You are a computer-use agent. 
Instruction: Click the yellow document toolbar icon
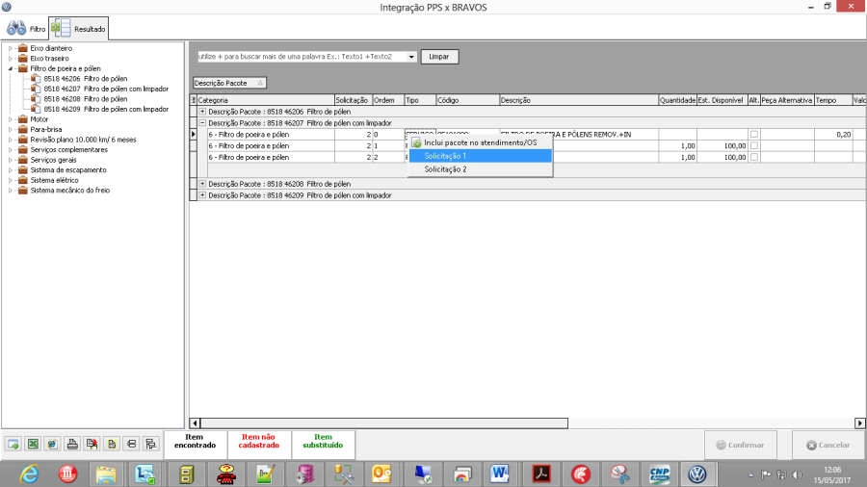click(112, 445)
